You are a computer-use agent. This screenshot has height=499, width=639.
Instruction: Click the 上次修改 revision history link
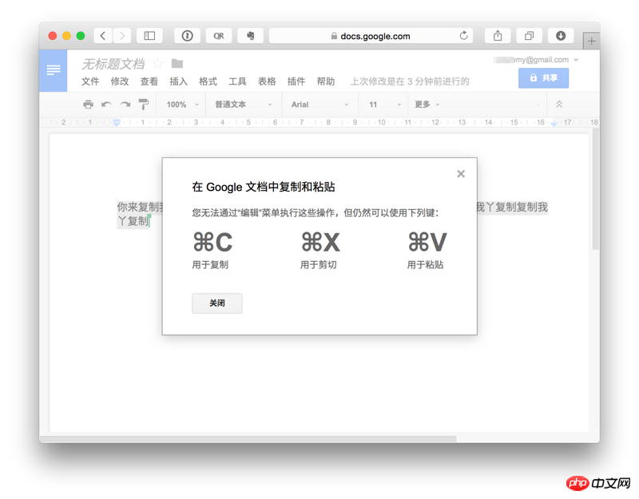click(x=410, y=81)
